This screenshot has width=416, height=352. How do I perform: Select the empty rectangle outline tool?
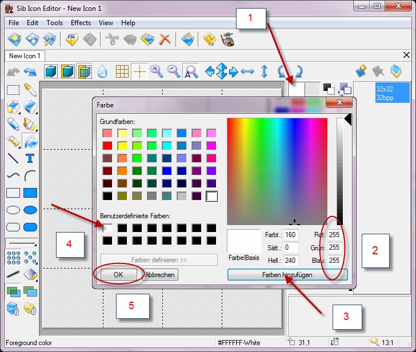click(x=13, y=193)
